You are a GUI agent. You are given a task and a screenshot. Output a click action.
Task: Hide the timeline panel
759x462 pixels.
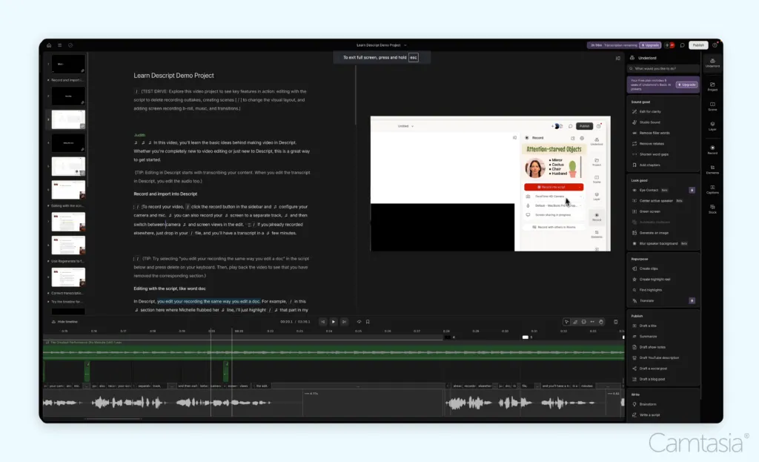65,322
